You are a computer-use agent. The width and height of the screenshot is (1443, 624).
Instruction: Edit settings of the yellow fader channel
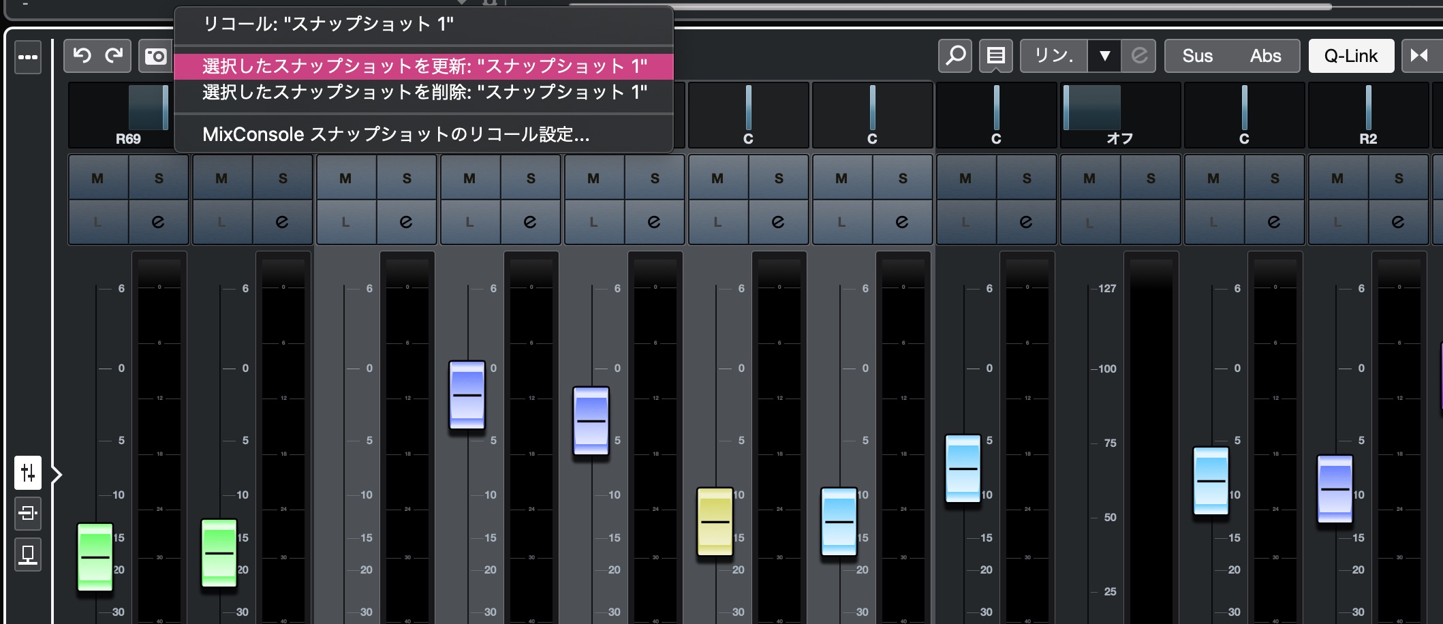778,222
